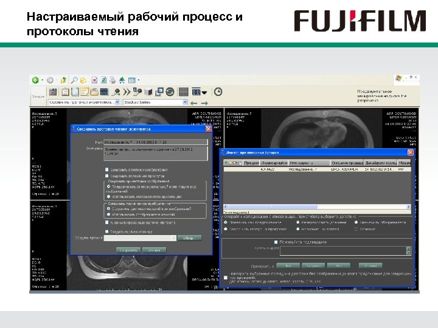Image resolution: width=438 pixels, height=328 pixels.
Task: Open the small dropdown beside Back arrow
Action: 42,80
